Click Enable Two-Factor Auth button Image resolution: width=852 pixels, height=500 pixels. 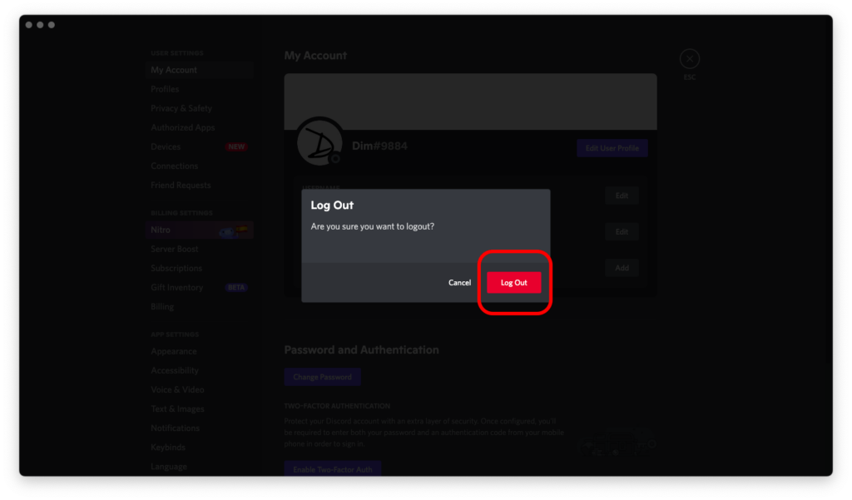[x=333, y=468]
